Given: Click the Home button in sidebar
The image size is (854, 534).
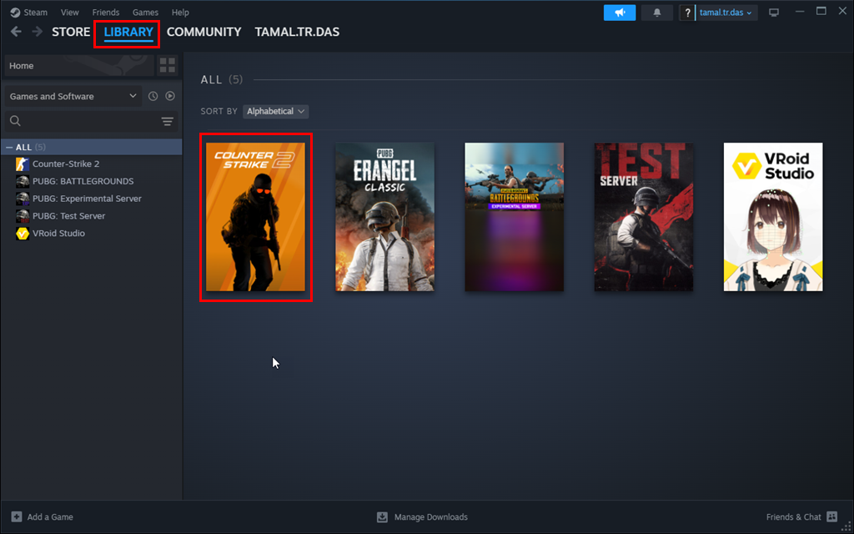Looking at the screenshot, I should (79, 65).
